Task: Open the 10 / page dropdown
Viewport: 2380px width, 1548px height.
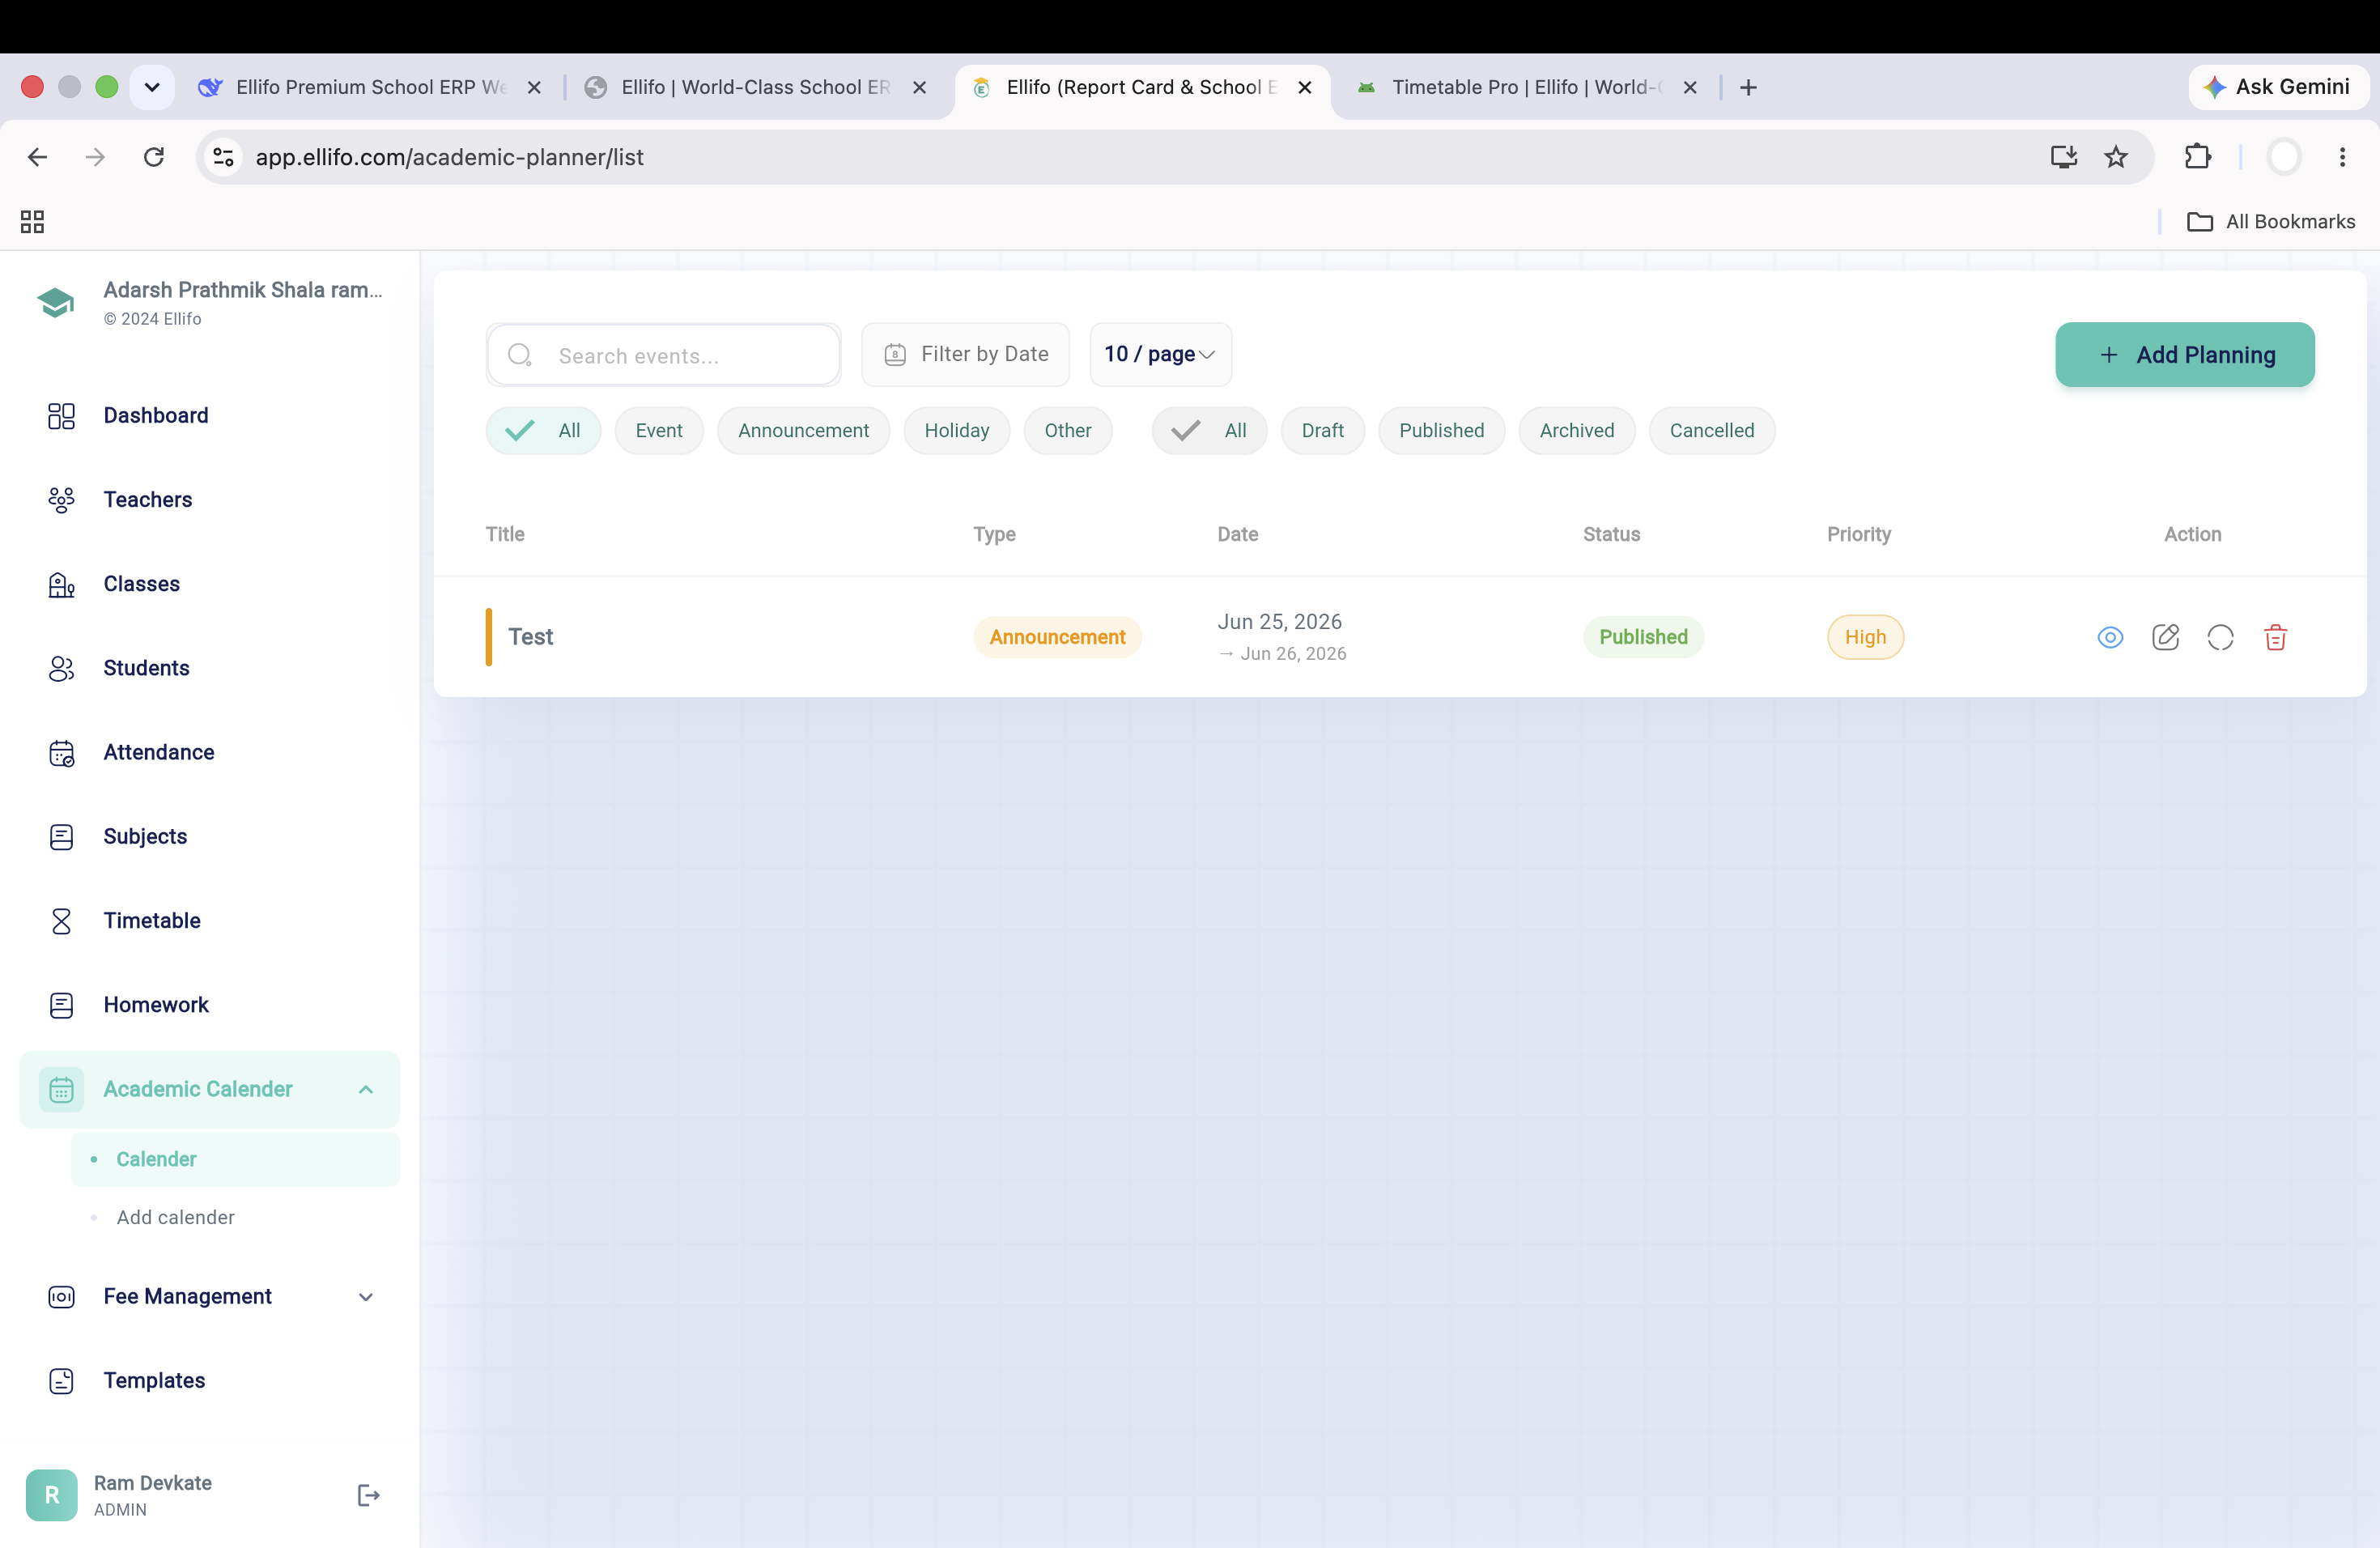Action: (x=1160, y=354)
